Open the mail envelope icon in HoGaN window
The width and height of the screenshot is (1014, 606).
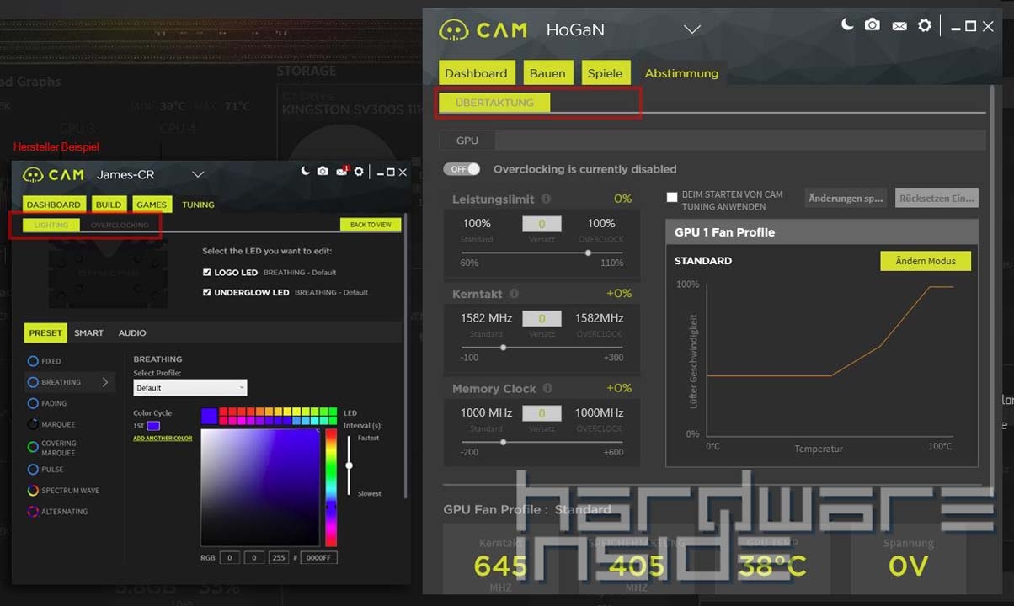(x=899, y=26)
